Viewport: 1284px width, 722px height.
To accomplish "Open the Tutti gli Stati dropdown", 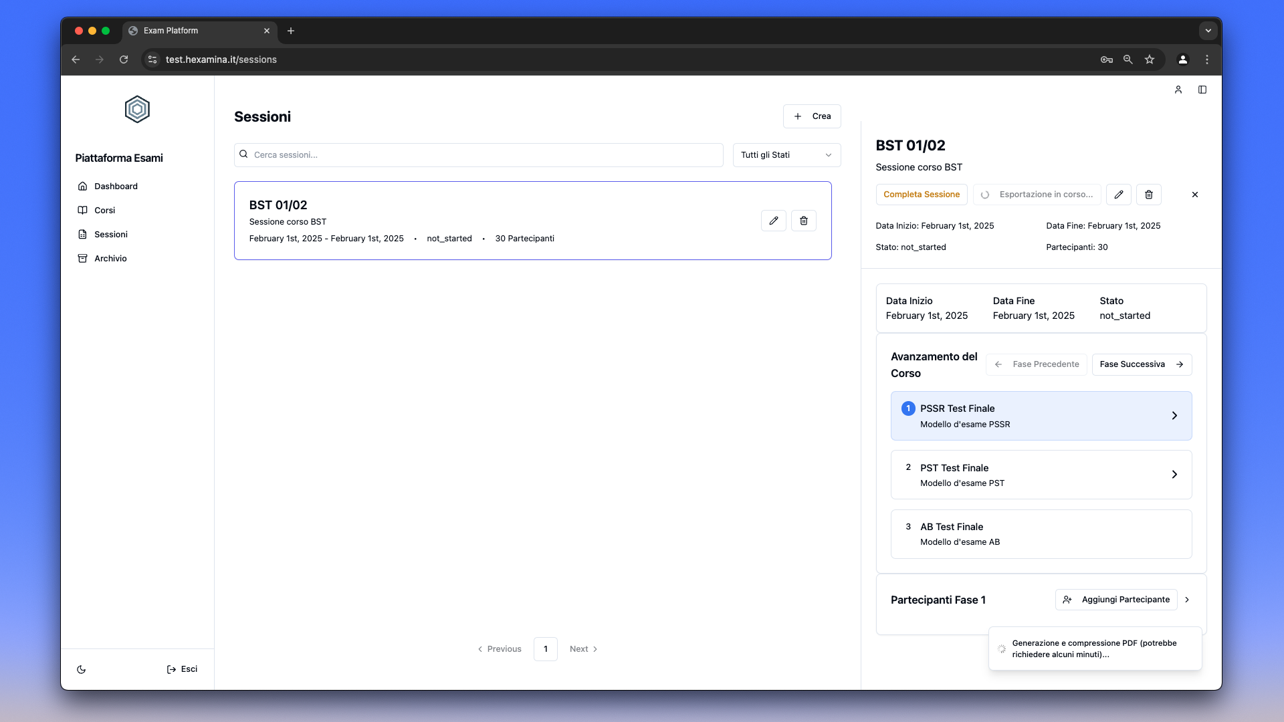I will pyautogui.click(x=786, y=155).
